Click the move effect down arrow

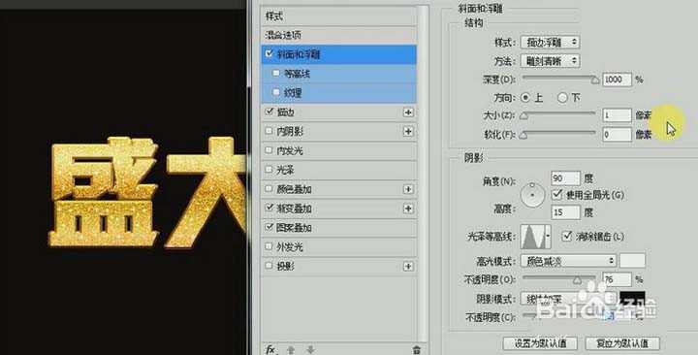click(310, 350)
